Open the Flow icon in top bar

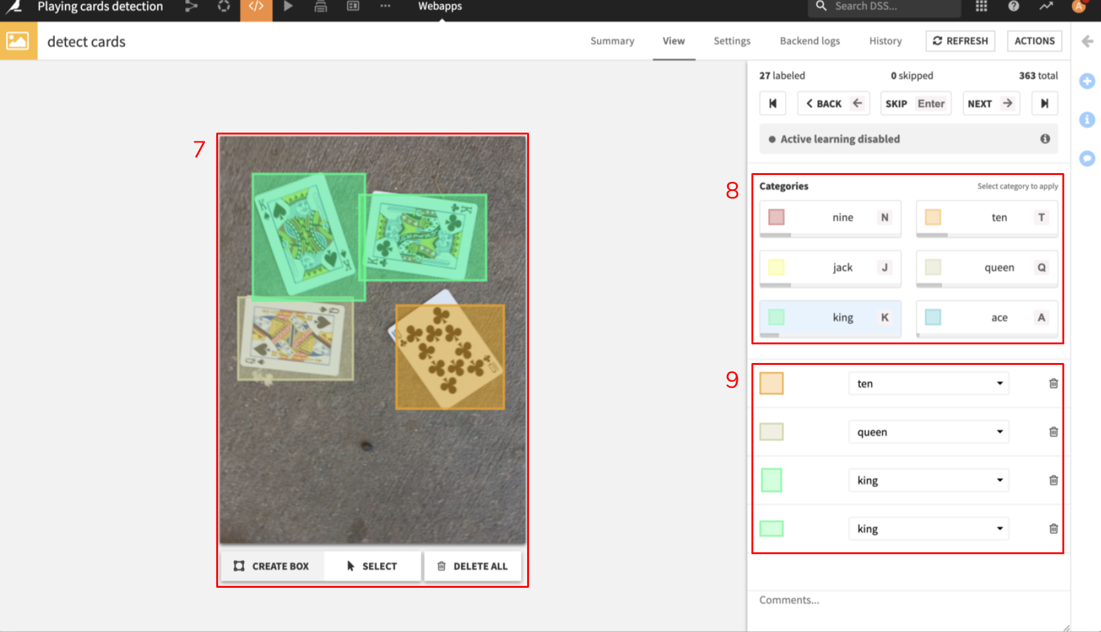coord(191,6)
